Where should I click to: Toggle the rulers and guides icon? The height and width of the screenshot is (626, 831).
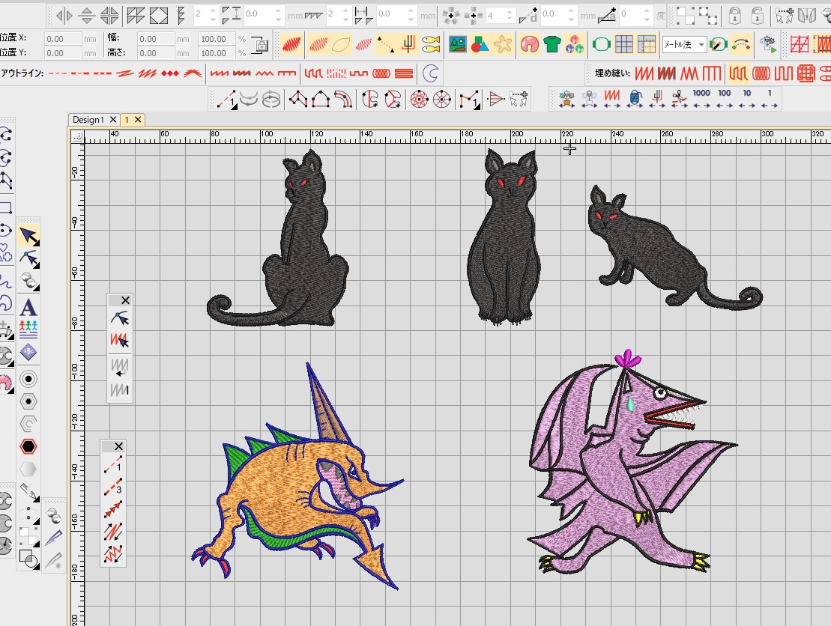point(647,44)
